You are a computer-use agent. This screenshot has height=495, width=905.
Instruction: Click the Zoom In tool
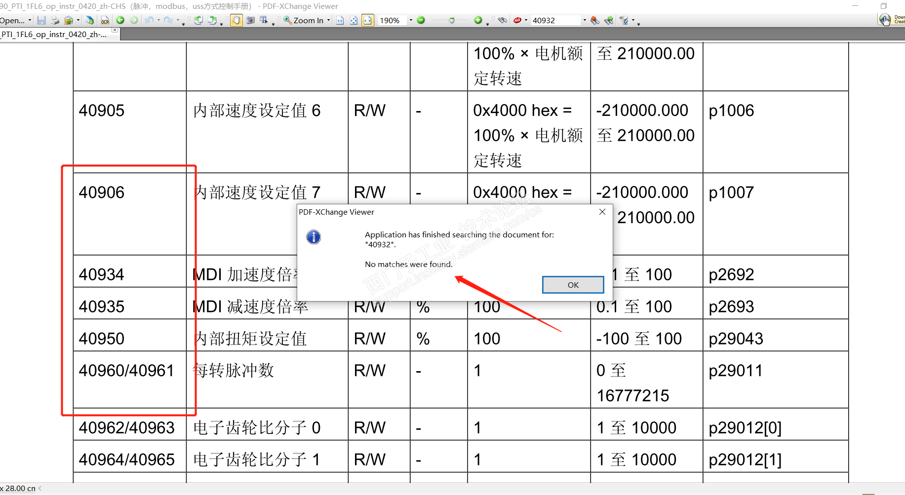tap(304, 20)
